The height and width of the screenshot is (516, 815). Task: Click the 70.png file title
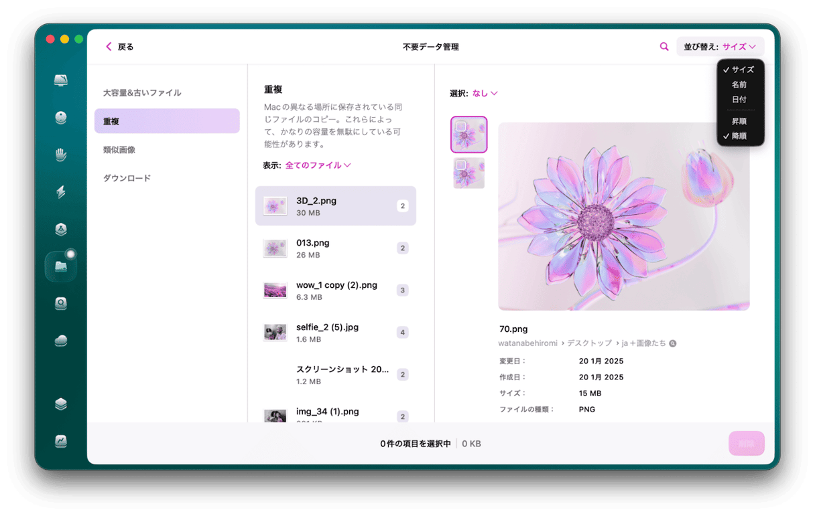tap(513, 329)
